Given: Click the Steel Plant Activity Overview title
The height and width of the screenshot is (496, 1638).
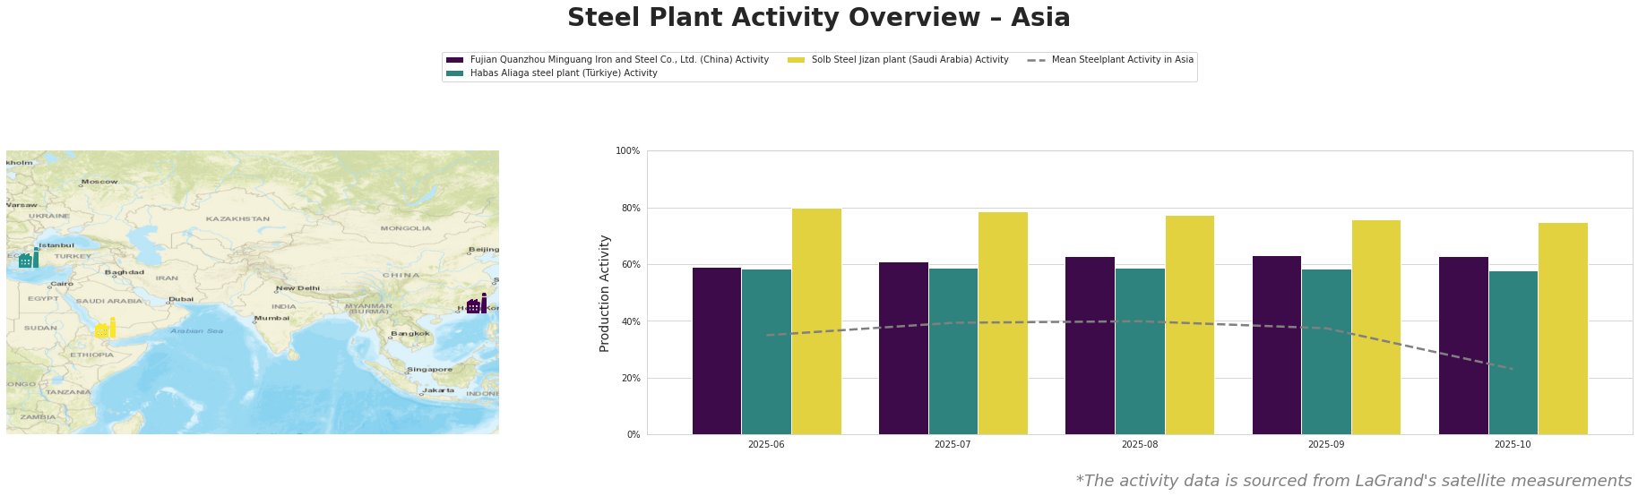Looking at the screenshot, I should [818, 18].
